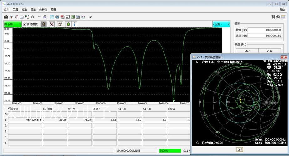Click the scatter plot export icon

pyautogui.click(x=68, y=17)
